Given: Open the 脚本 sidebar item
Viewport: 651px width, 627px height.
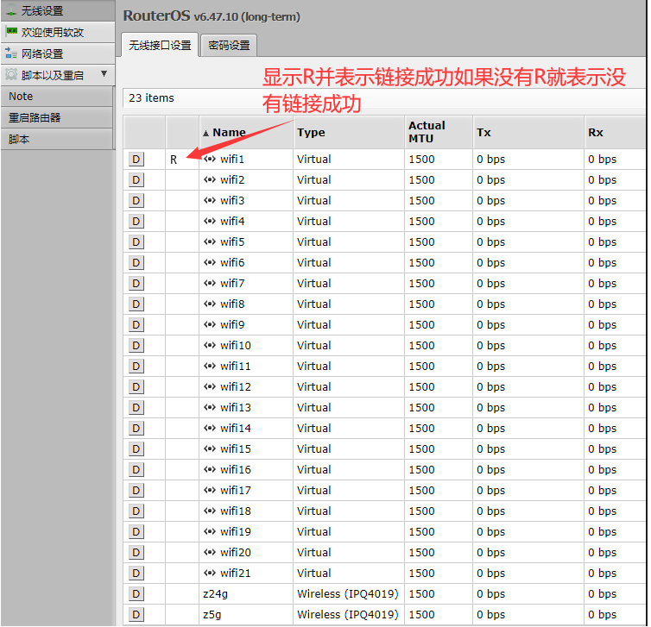Looking at the screenshot, I should (x=56, y=139).
